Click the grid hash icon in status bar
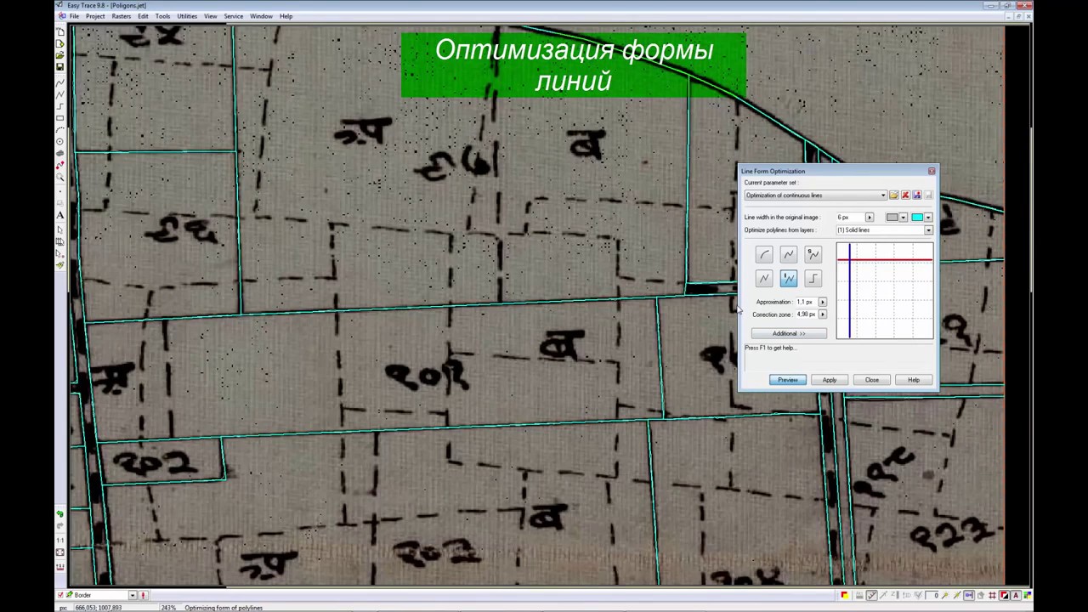The height and width of the screenshot is (612, 1088). point(992,595)
